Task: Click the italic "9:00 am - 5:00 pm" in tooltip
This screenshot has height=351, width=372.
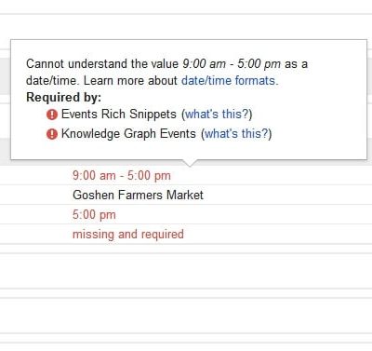Action: [x=232, y=64]
